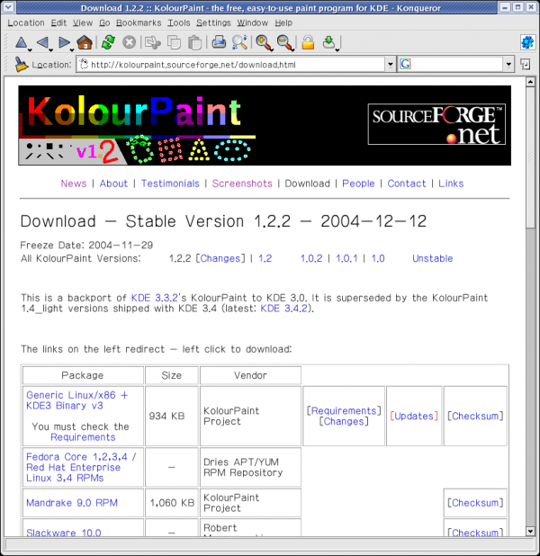Open the Help menu

click(283, 23)
